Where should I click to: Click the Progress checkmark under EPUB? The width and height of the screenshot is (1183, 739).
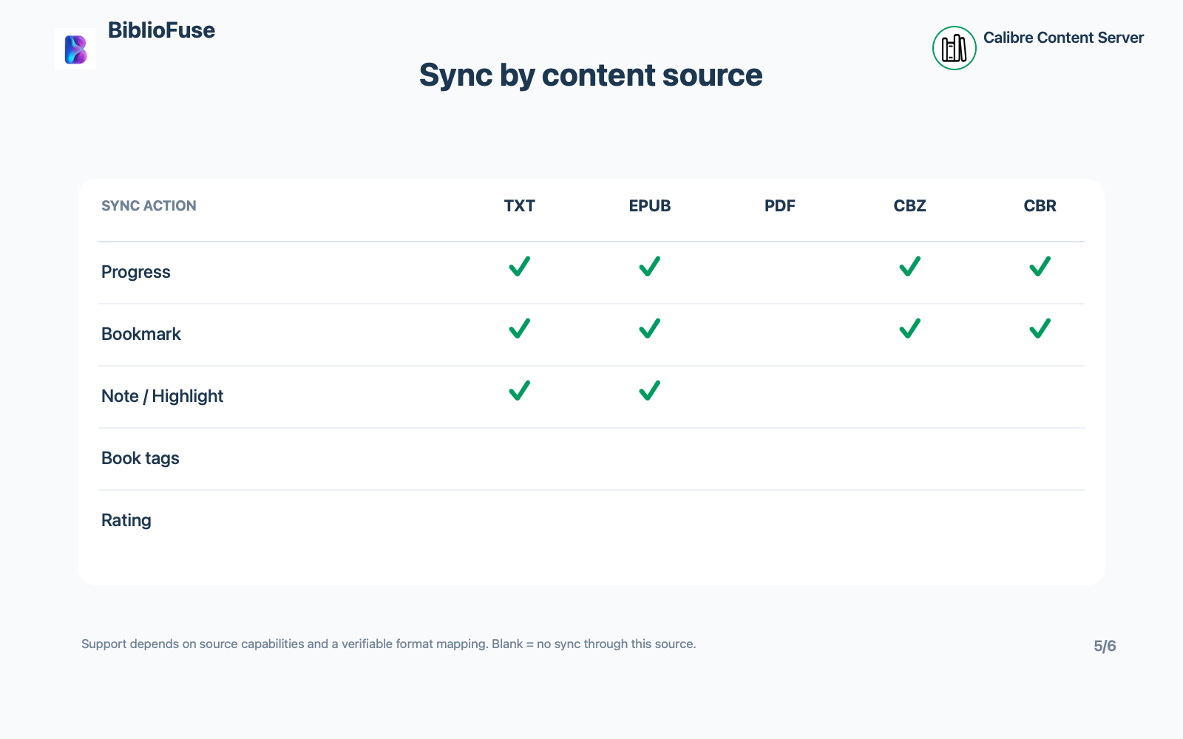pos(650,266)
